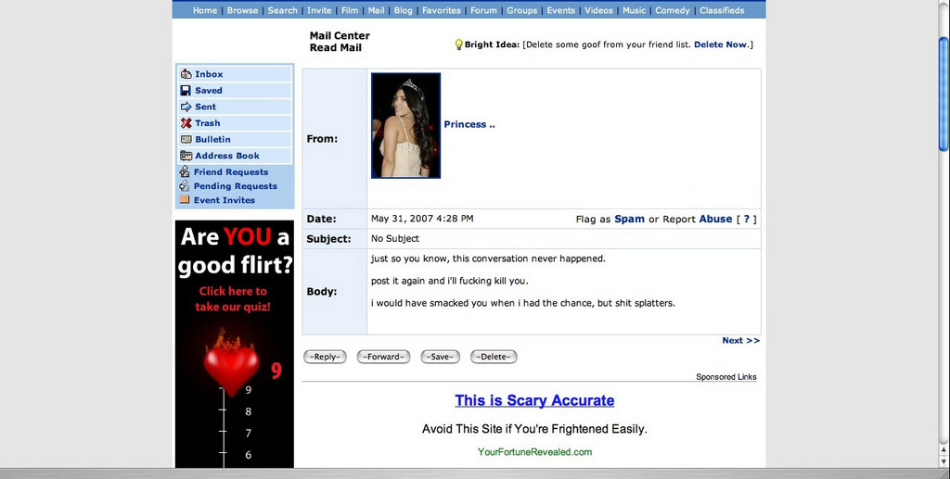Click the 'Sponsored Links' label
This screenshot has height=479, width=950.
pos(725,377)
